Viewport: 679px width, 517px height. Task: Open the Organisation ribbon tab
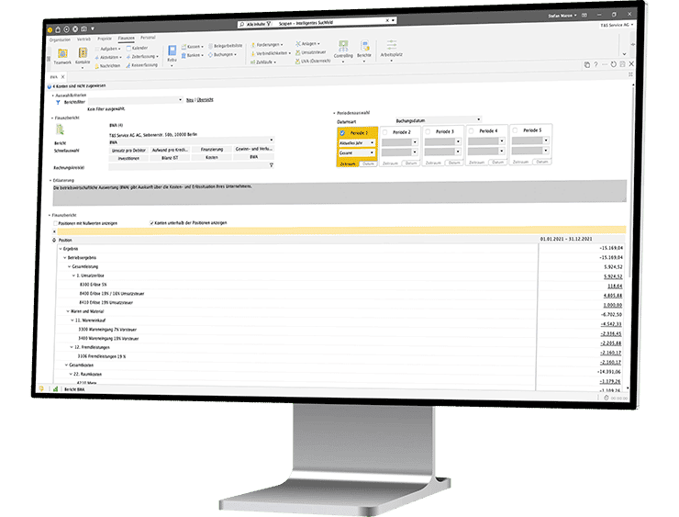[x=60, y=39]
